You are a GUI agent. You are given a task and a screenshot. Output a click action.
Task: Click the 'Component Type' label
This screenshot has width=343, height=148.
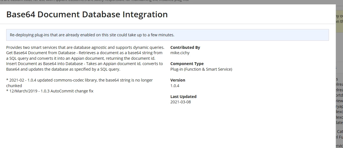pos(187,64)
